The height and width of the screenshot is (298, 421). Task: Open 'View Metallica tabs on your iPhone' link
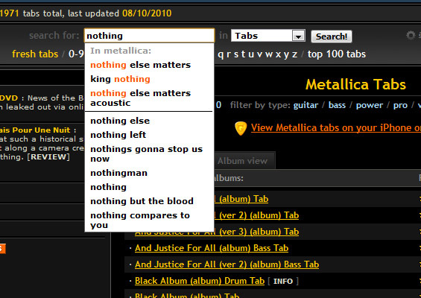tap(335, 128)
